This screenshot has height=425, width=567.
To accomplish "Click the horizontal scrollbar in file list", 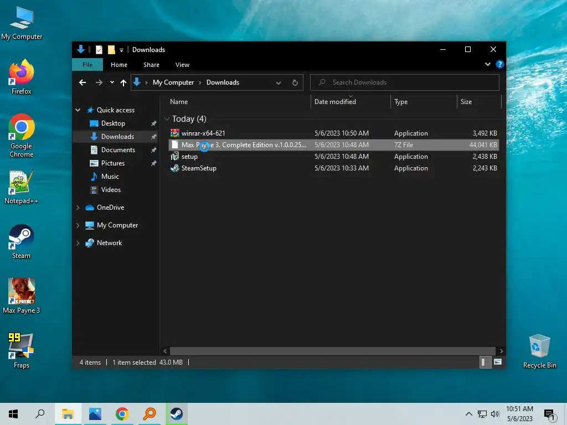I will (332, 351).
